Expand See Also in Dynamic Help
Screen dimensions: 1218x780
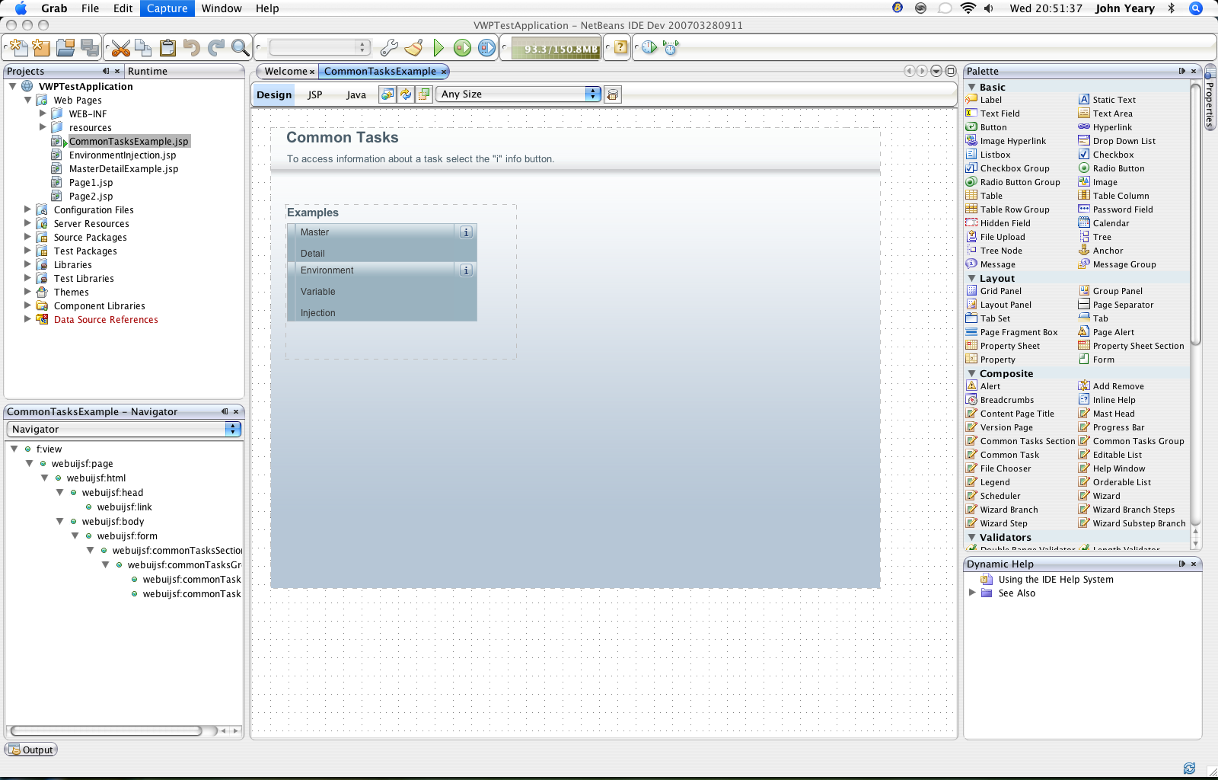[x=972, y=593]
